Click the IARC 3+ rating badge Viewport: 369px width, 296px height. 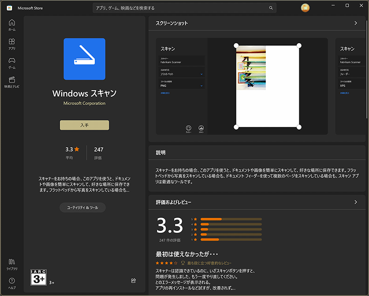click(x=39, y=277)
